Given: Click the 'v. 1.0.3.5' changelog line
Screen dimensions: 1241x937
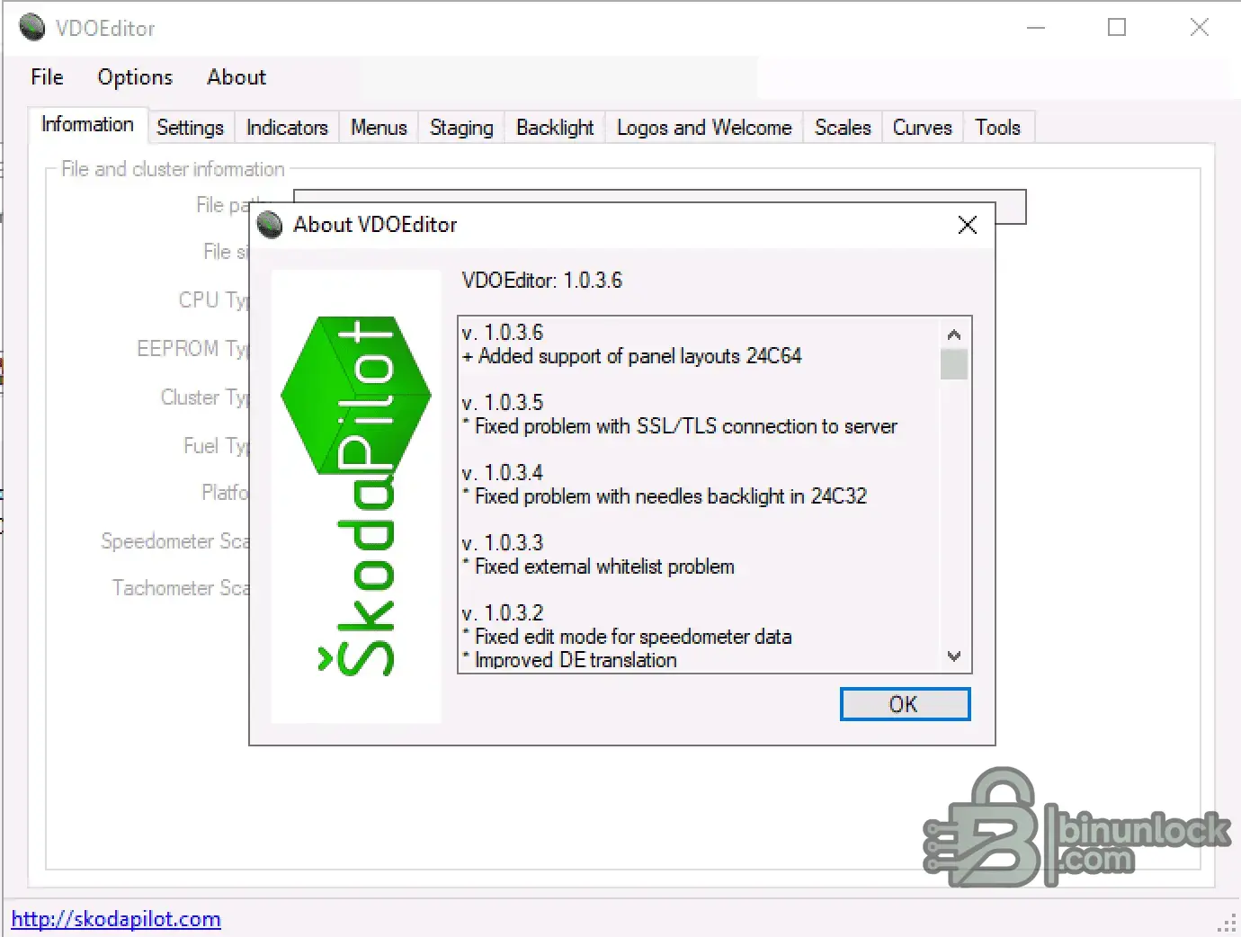Looking at the screenshot, I should (503, 403).
